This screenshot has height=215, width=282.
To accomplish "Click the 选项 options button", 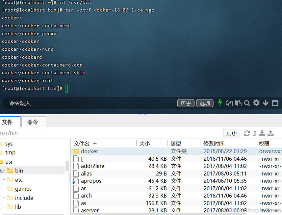I will point(205,103).
